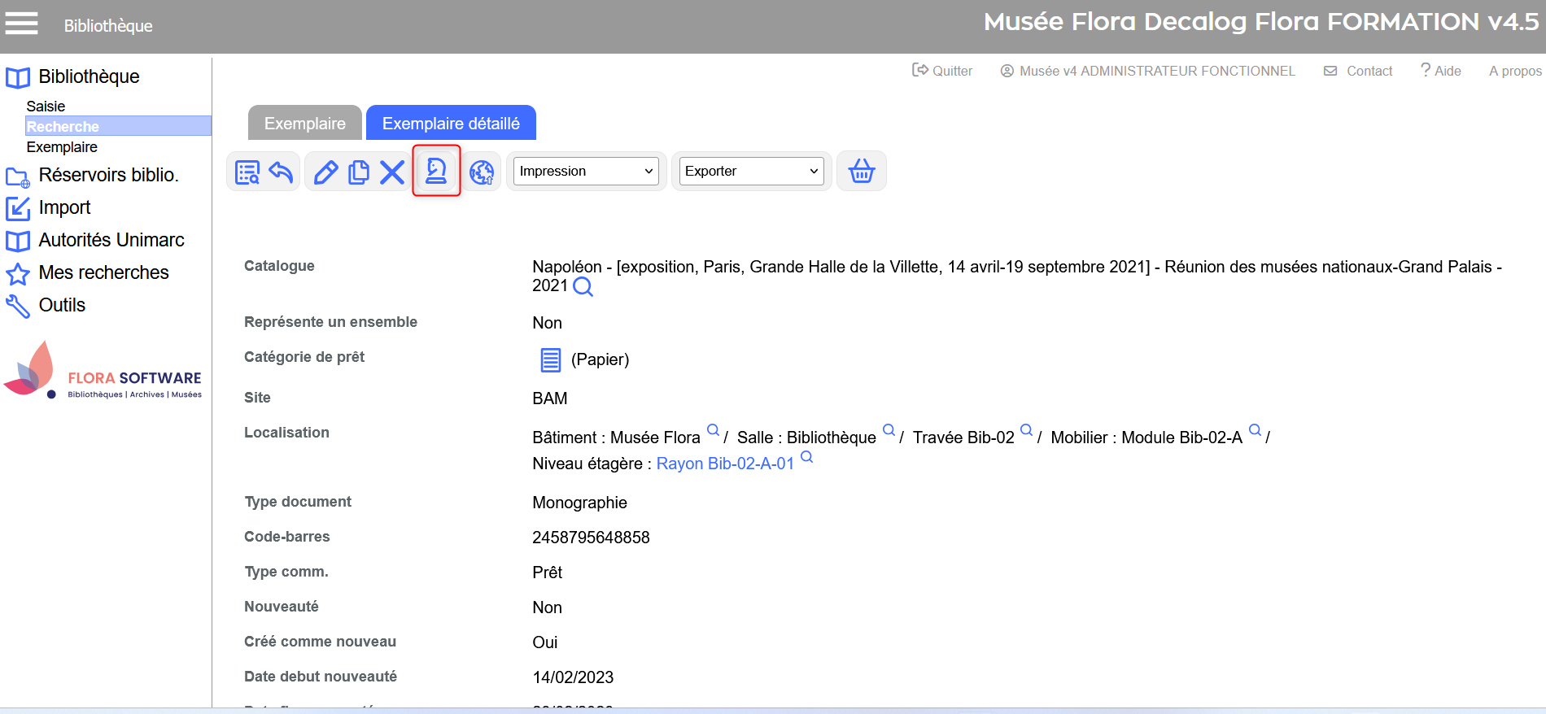Screen dimensions: 1546x714
Task: Open the Rayon Bib-02-A-01 link
Action: (724, 464)
